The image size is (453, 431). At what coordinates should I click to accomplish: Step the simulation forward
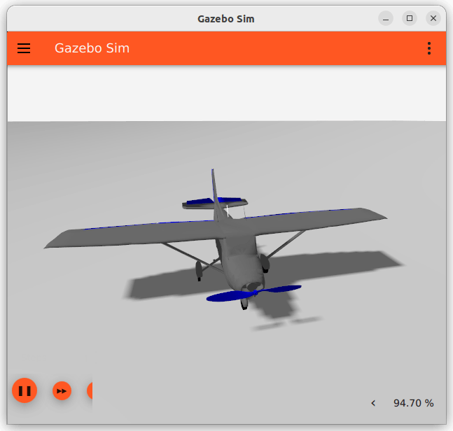click(x=62, y=390)
